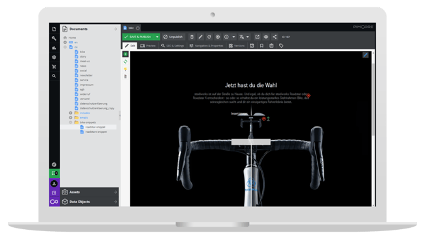425x239 pixels.
Task: Click the side panel collapse handle
Action: [x=120, y=115]
